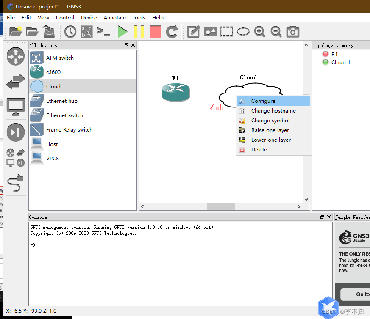The width and height of the screenshot is (370, 319).
Task: Open the Control menu
Action: [65, 18]
